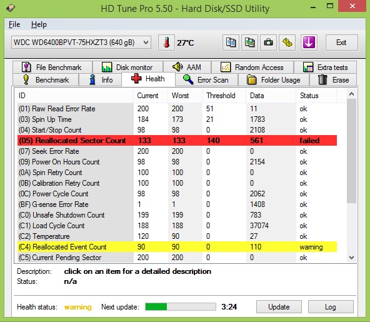The image size is (370, 322).
Task: Click the 3:24 countdown timer text
Action: click(229, 306)
